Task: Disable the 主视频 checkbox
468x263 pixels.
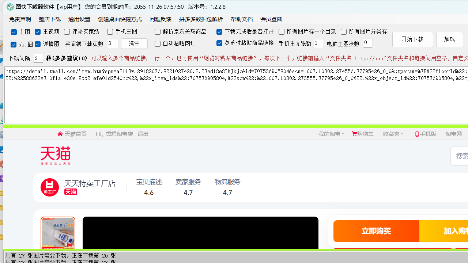Action: 38,32
